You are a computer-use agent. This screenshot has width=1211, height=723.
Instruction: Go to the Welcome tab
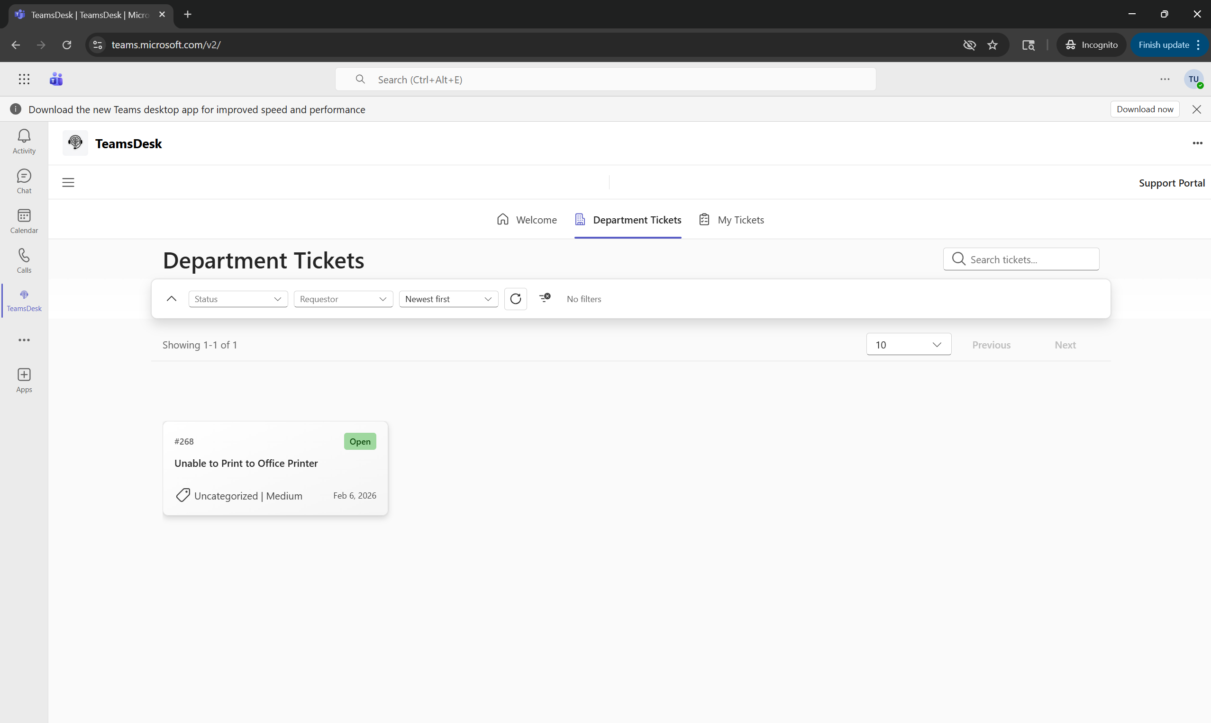pos(526,220)
